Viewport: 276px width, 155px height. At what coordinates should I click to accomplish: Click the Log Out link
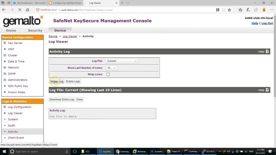[x=267, y=23]
